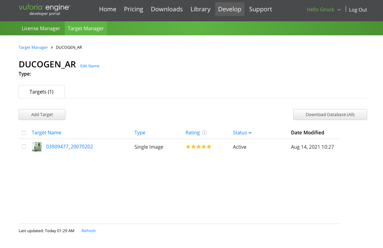383x248 pixels.
Task: Click the Vuforia Engine developer portal logo
Action: (45, 10)
